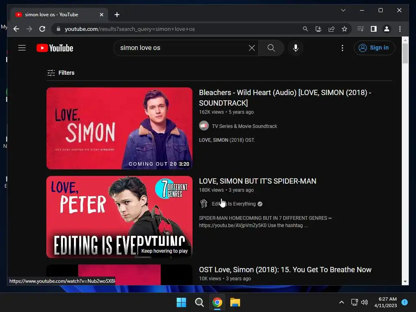This screenshot has height=312, width=416.
Task: Click TV Series & Movie Soundtrack channel avatar
Action: click(204, 126)
